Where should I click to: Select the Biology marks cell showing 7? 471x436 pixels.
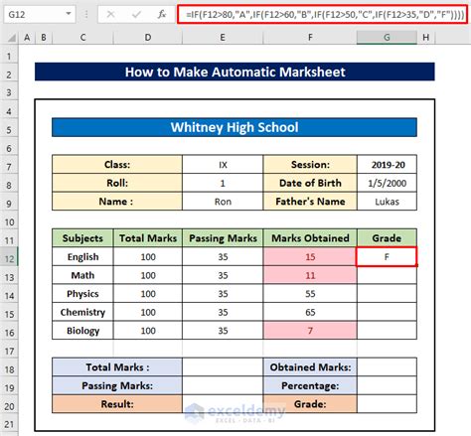point(310,331)
